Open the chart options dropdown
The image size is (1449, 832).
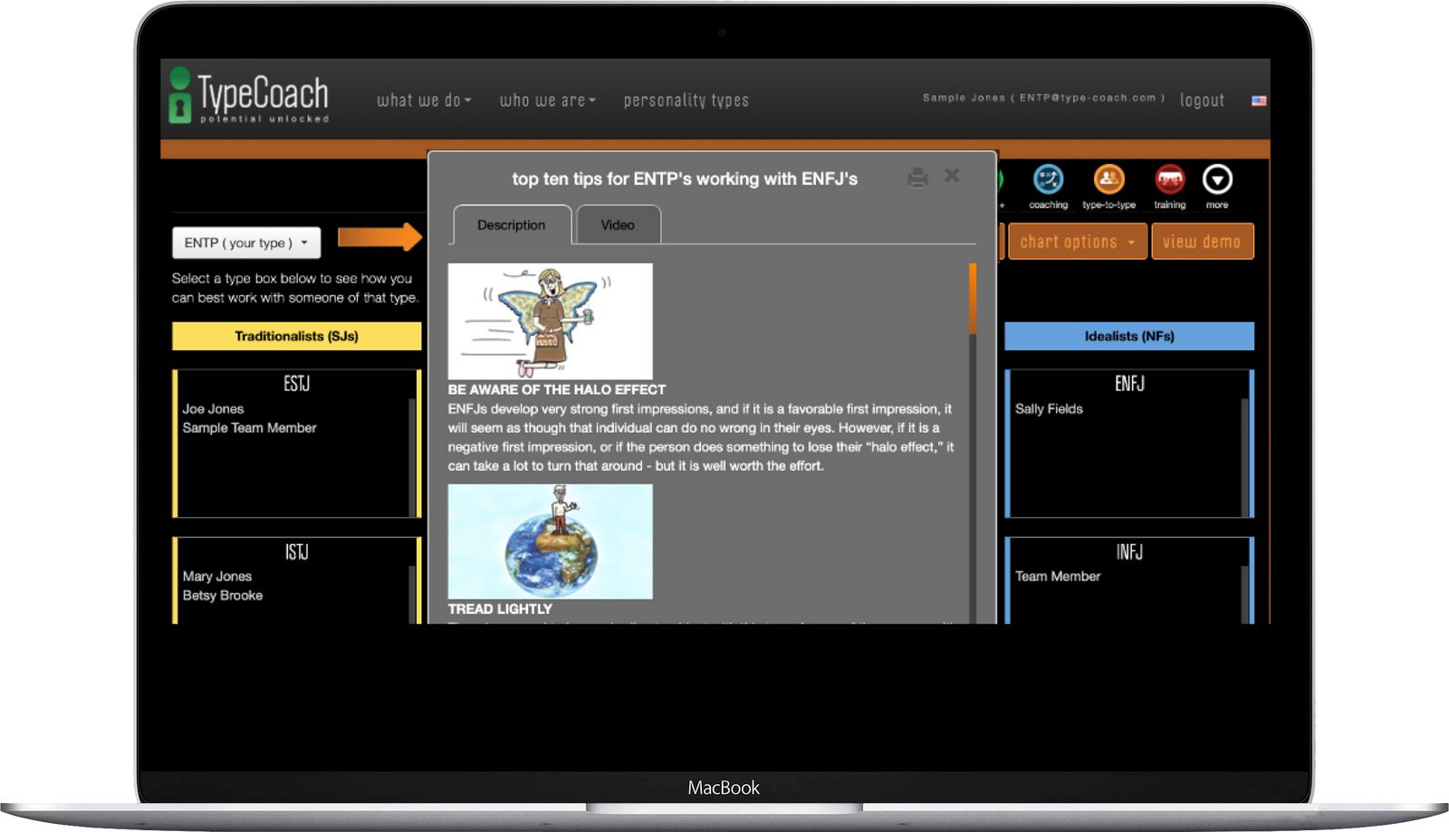(x=1077, y=242)
